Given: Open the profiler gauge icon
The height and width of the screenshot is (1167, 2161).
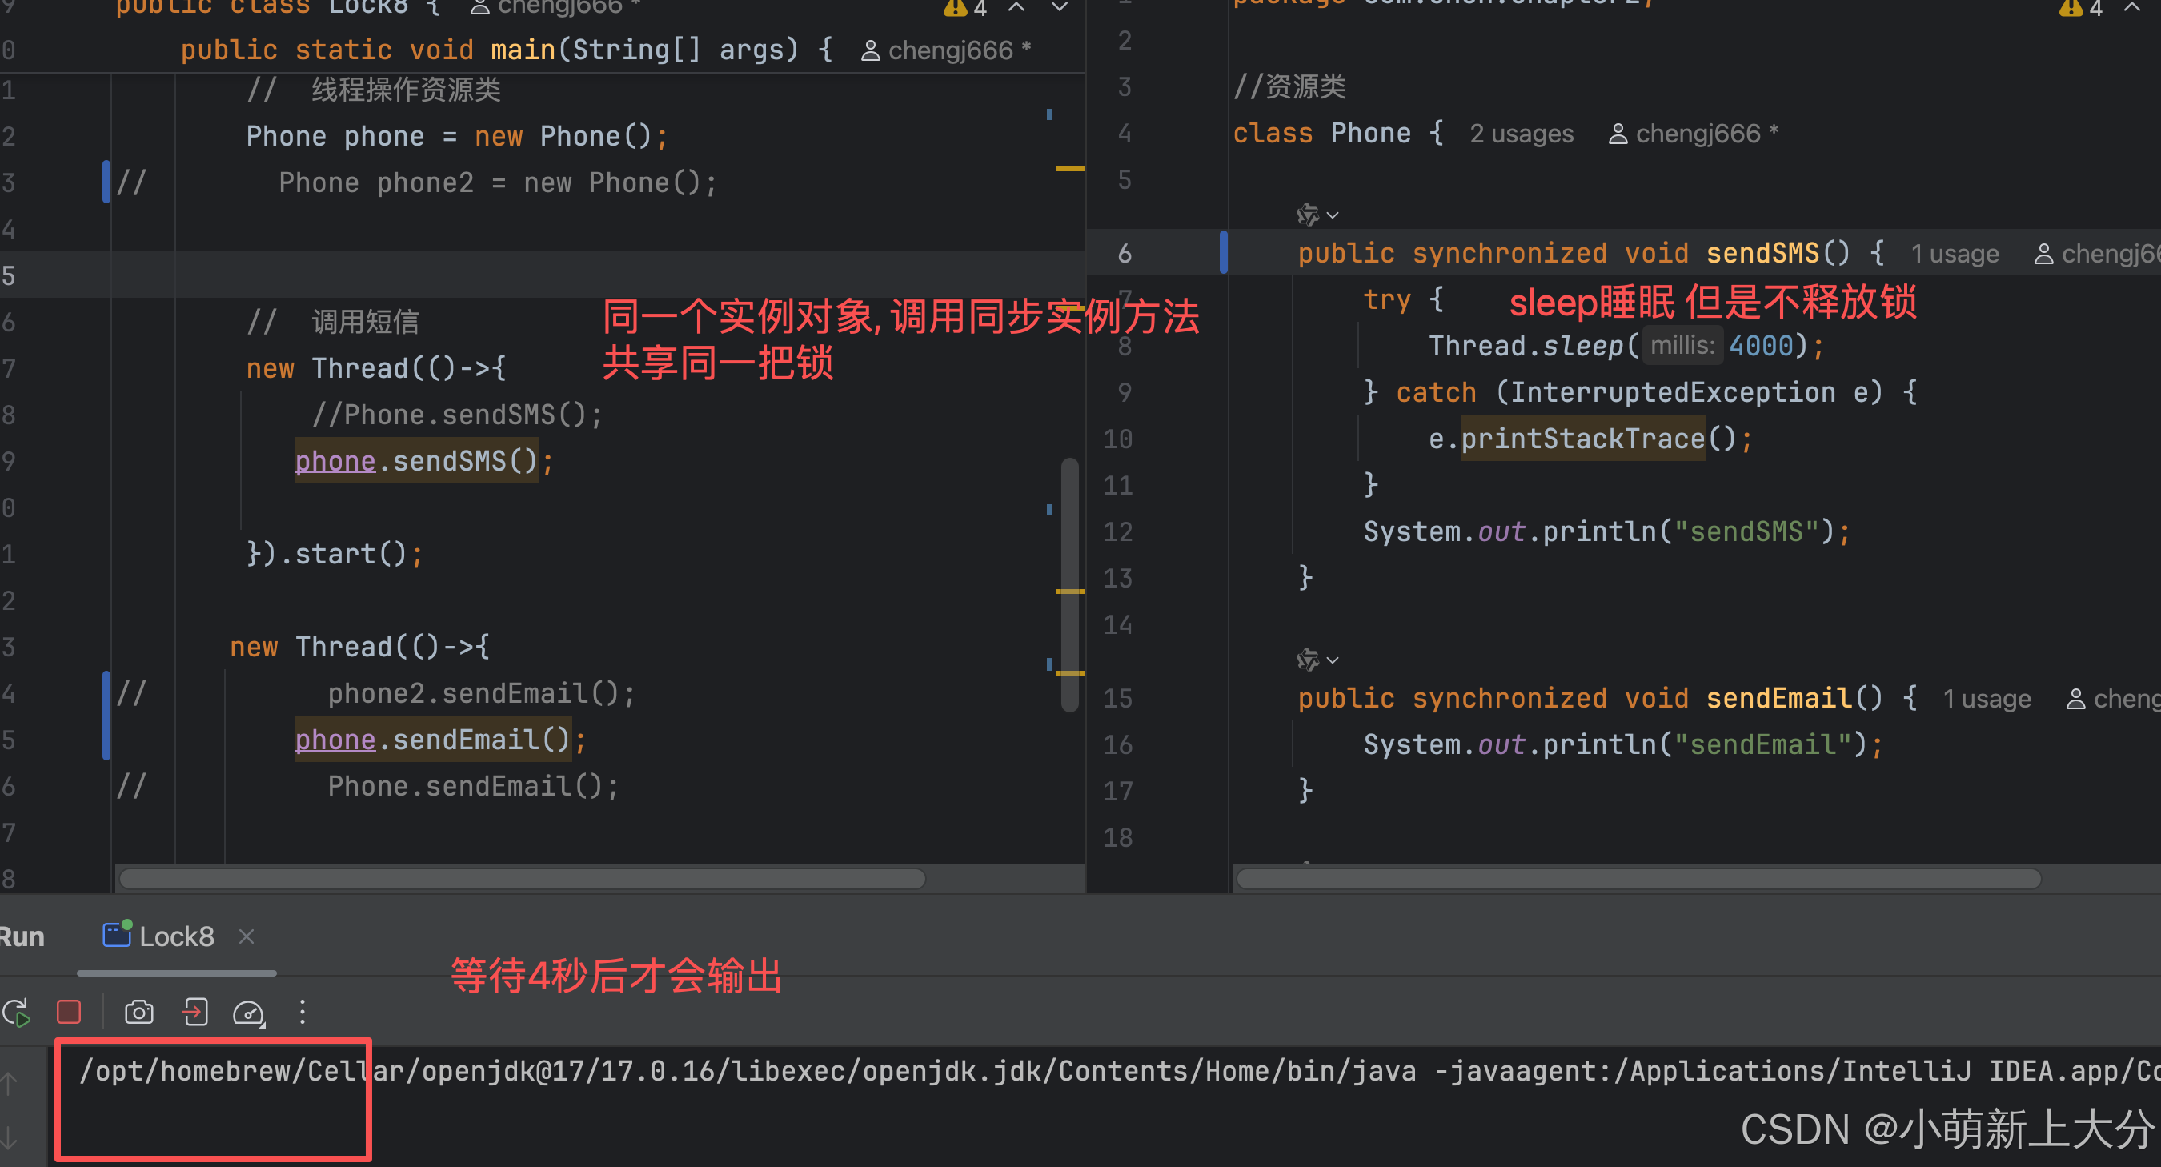Looking at the screenshot, I should tap(249, 1013).
